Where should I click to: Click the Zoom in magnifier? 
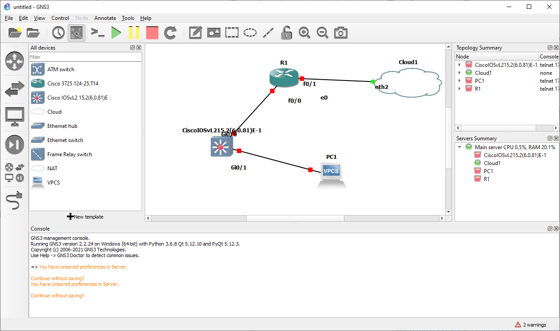[305, 33]
